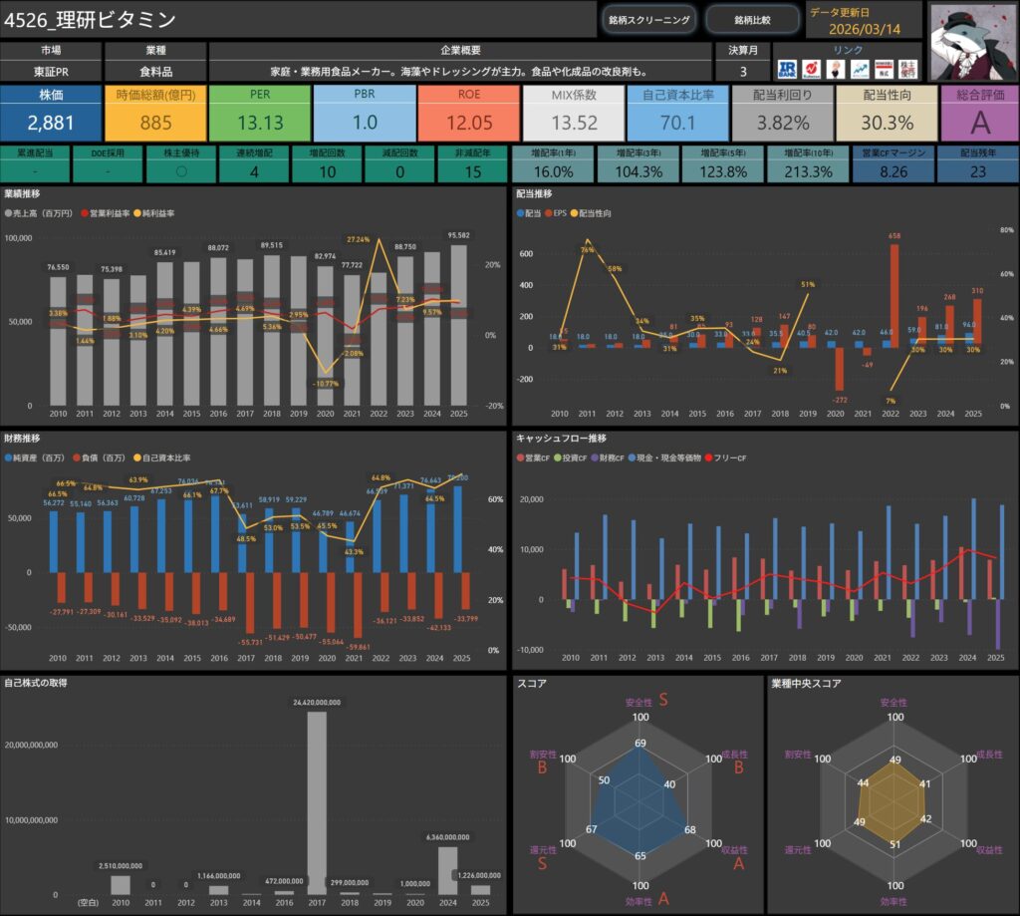The width and height of the screenshot is (1020, 916).
Task: Click the blue 株価 2,881 tile
Action: tap(51, 114)
